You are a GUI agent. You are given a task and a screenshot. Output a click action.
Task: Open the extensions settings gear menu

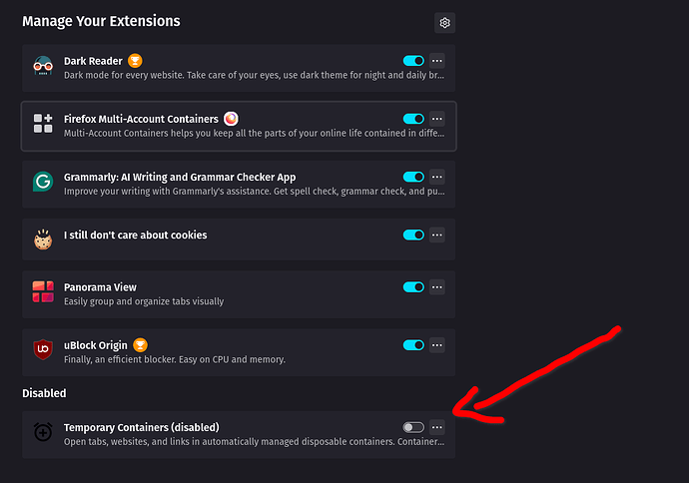444,23
